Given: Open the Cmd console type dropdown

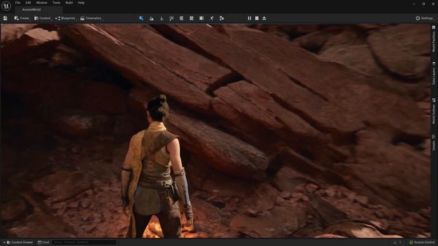Looking at the screenshot, I should click(x=43, y=243).
